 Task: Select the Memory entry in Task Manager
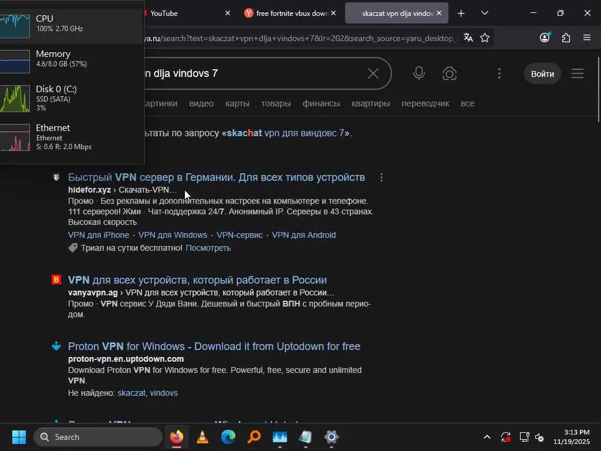click(x=72, y=61)
